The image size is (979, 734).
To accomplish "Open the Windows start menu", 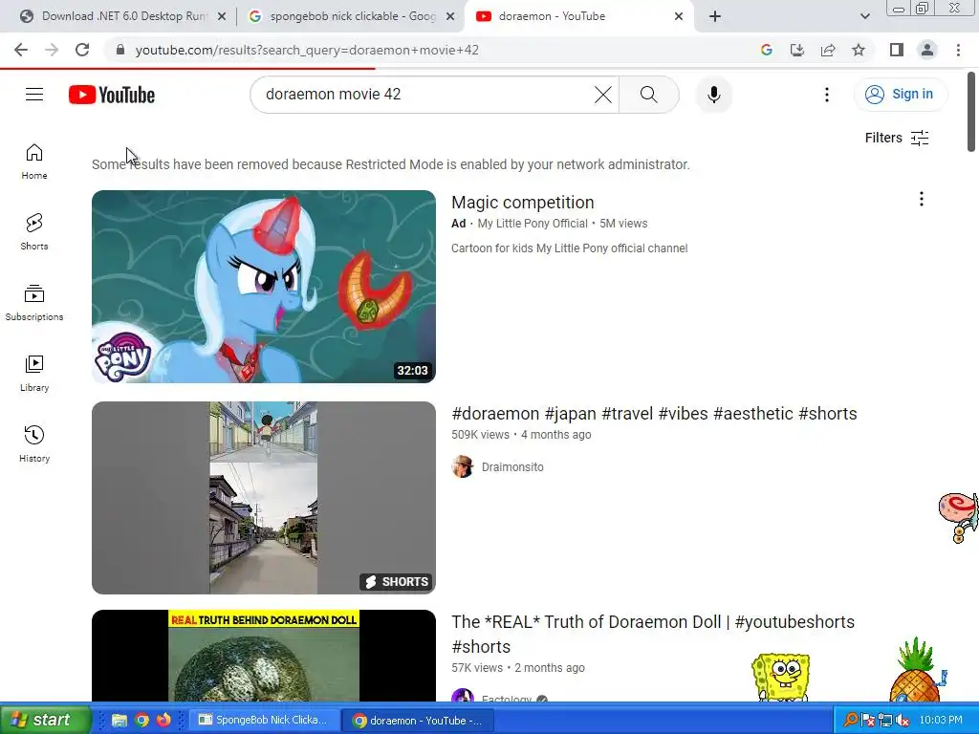I will 45,720.
